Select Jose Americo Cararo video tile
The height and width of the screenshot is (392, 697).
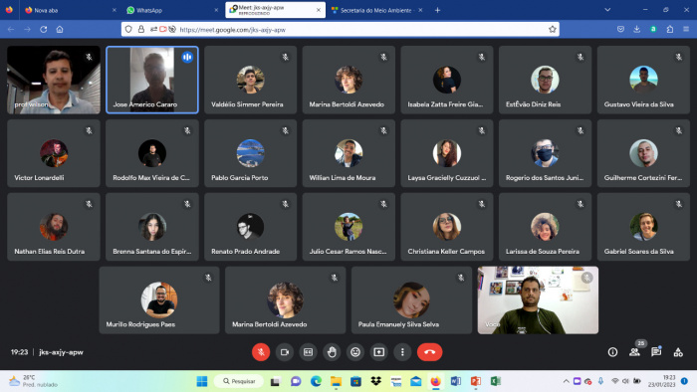point(152,80)
